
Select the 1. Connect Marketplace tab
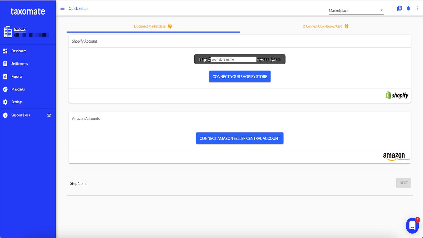click(x=153, y=26)
